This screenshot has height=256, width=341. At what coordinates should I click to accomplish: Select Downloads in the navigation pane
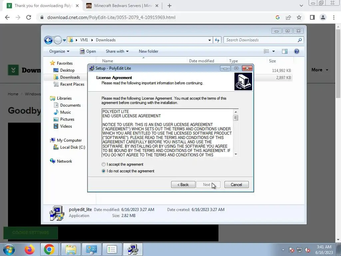[x=70, y=77]
